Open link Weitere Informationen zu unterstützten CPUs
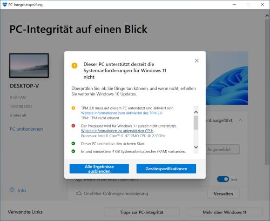 [117, 131]
